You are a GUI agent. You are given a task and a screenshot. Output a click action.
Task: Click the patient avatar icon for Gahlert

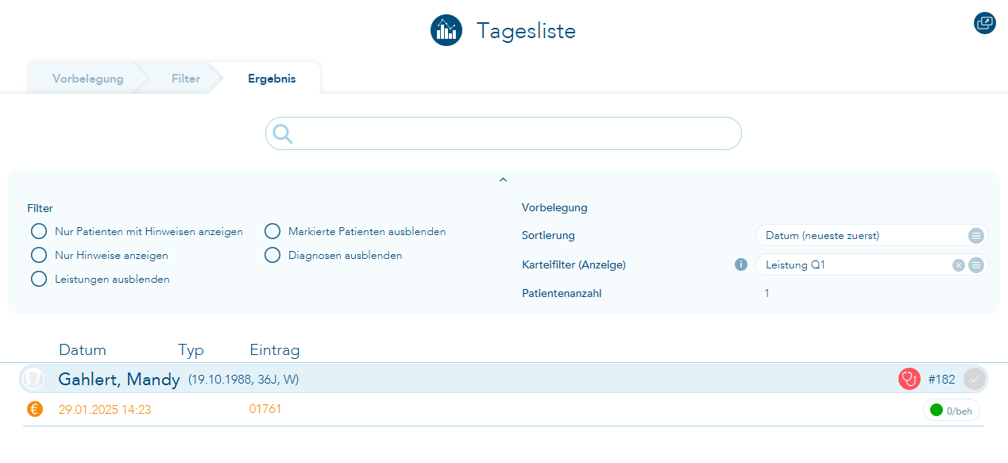(33, 379)
